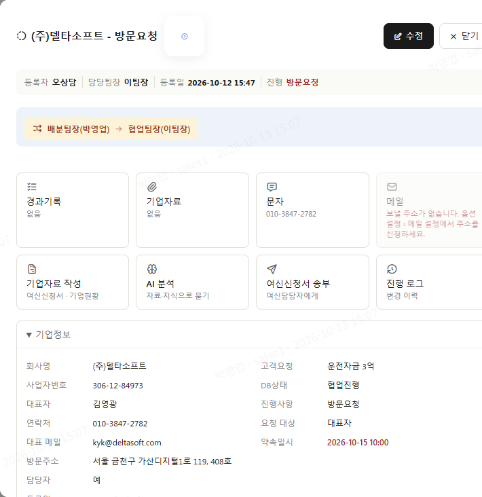482x497 pixels.
Task: Click the paper plane icon on 여신신청서 송부
Action: (272, 269)
